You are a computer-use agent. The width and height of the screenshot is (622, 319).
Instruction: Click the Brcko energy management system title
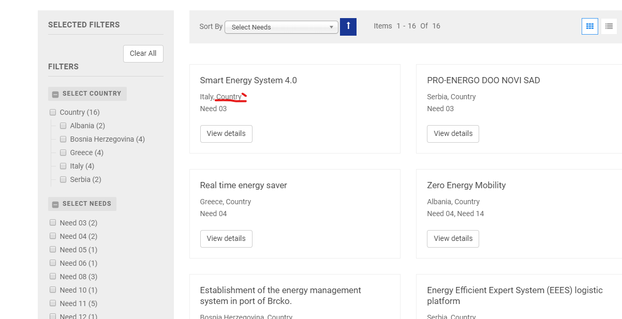280,295
